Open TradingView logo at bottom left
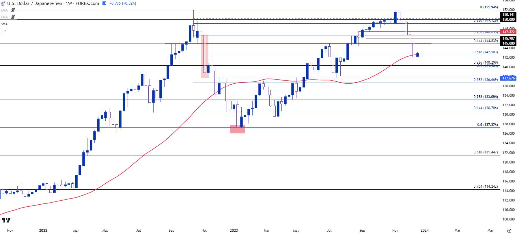The image size is (517, 234). point(6,220)
